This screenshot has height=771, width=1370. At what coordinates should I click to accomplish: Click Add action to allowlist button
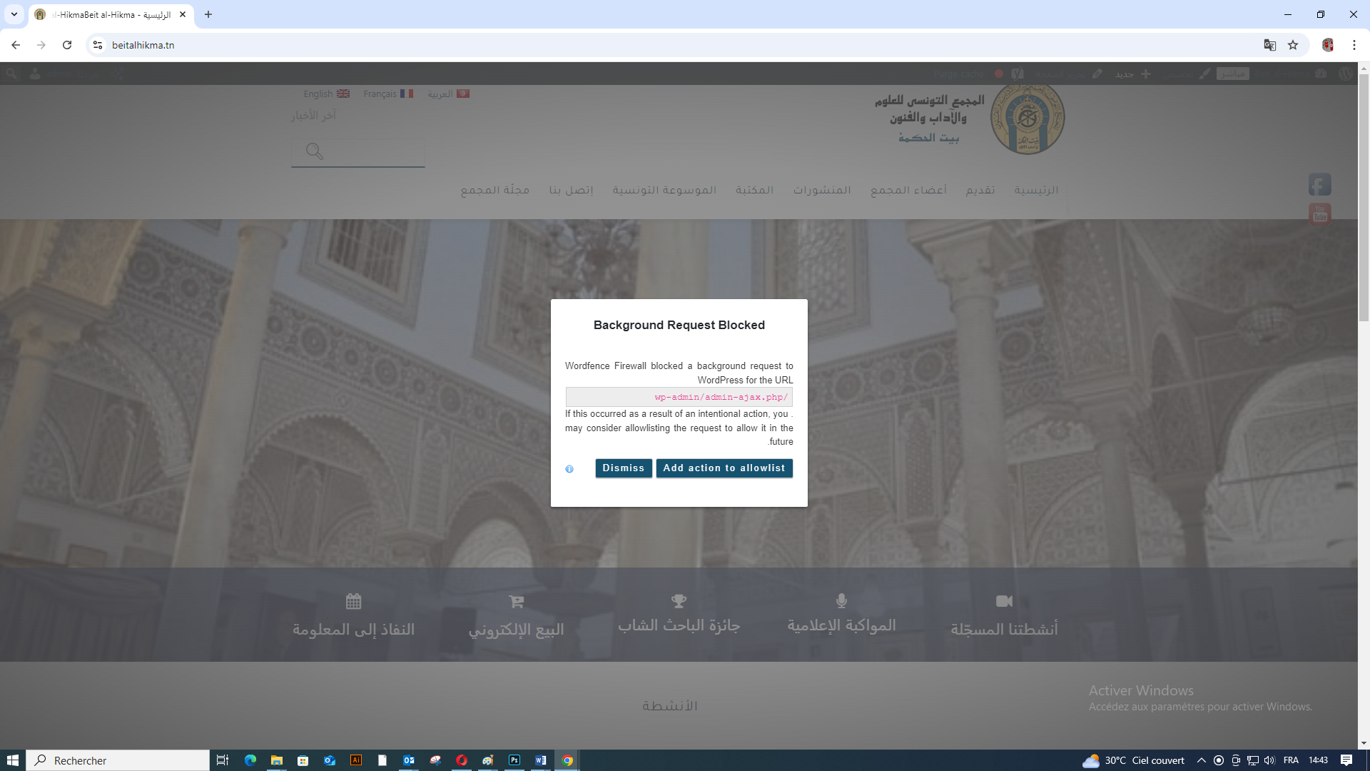(x=724, y=468)
